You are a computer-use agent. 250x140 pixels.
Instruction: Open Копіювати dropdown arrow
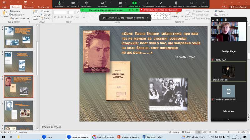(x=24, y=15)
